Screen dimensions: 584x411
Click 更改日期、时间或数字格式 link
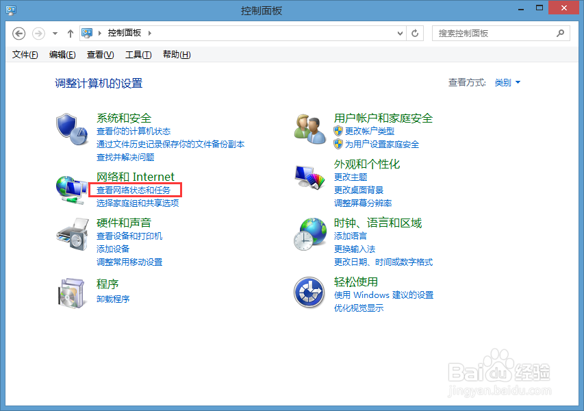tap(383, 262)
